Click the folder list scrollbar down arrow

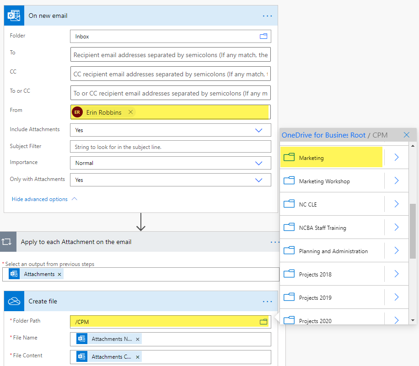[x=413, y=320]
